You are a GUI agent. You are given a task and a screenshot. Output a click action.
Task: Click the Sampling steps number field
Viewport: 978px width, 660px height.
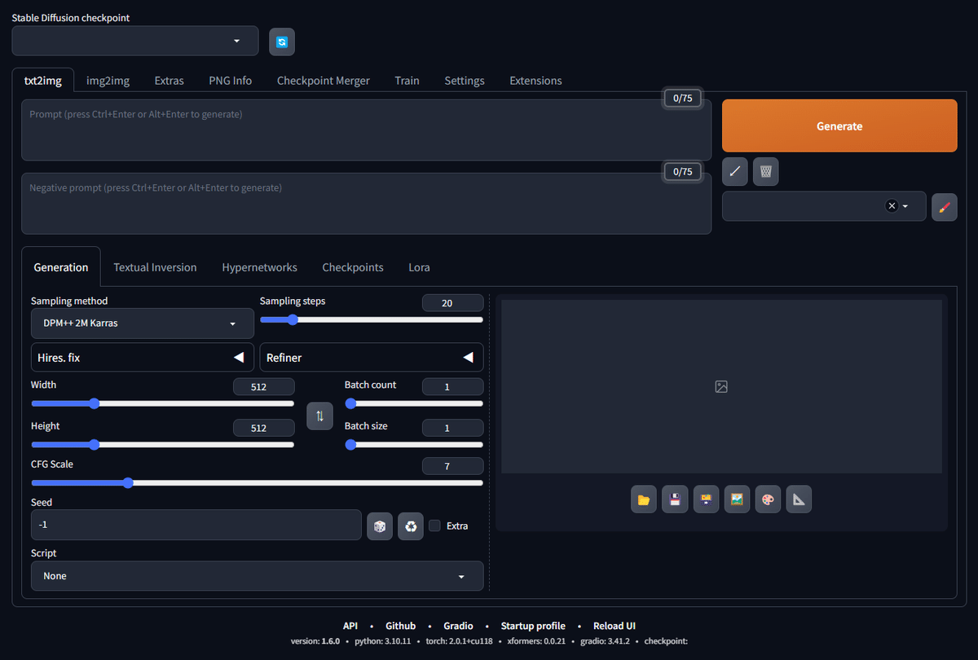pos(452,303)
